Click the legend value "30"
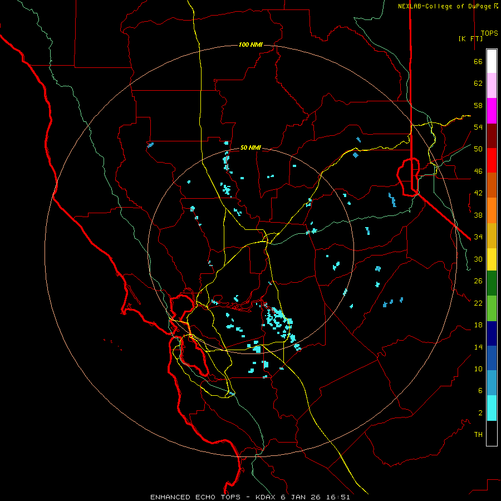 (x=478, y=259)
